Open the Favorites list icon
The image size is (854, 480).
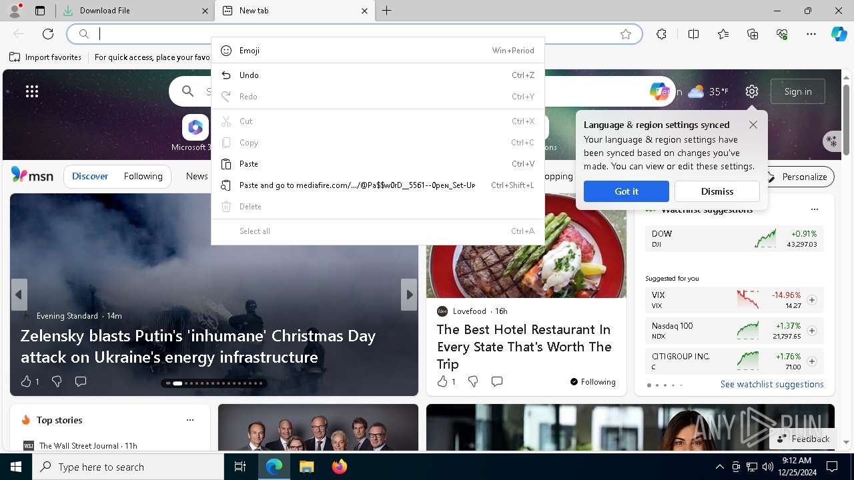pos(723,34)
